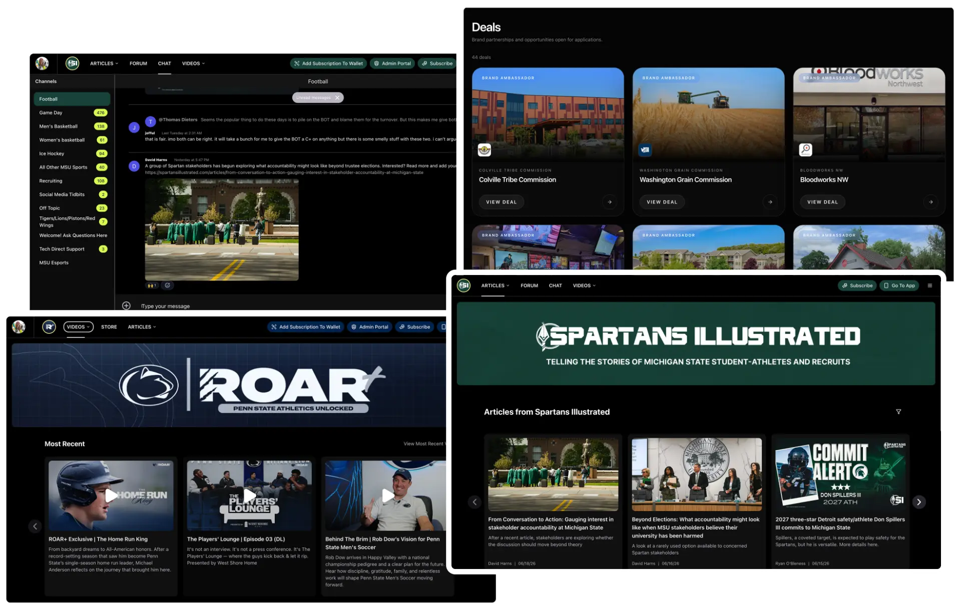Expand the VIDEOS dropdown in chat window
This screenshot has height=609, width=961.
tap(193, 63)
